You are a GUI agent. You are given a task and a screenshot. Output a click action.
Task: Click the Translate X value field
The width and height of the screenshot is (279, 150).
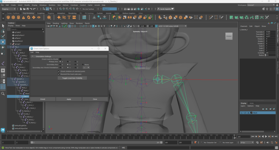(x=270, y=32)
